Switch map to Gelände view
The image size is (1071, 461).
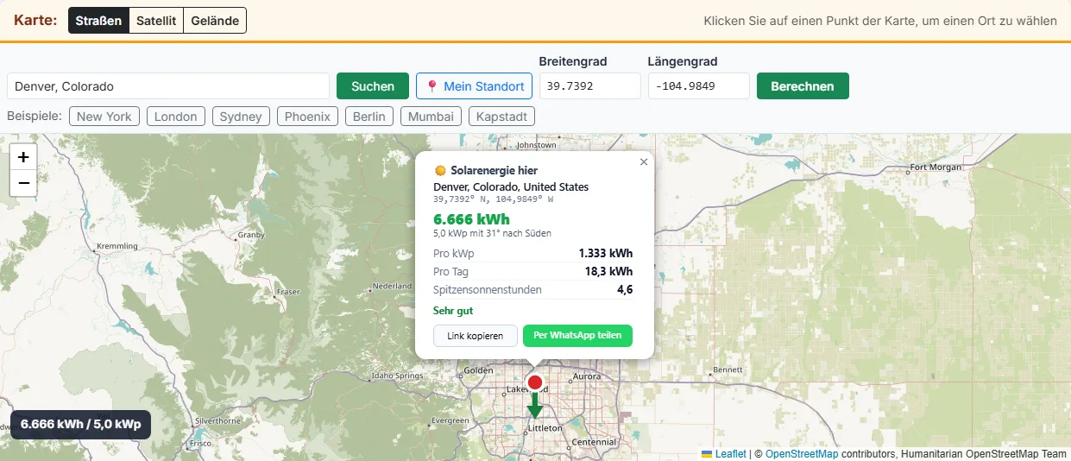[x=215, y=20]
